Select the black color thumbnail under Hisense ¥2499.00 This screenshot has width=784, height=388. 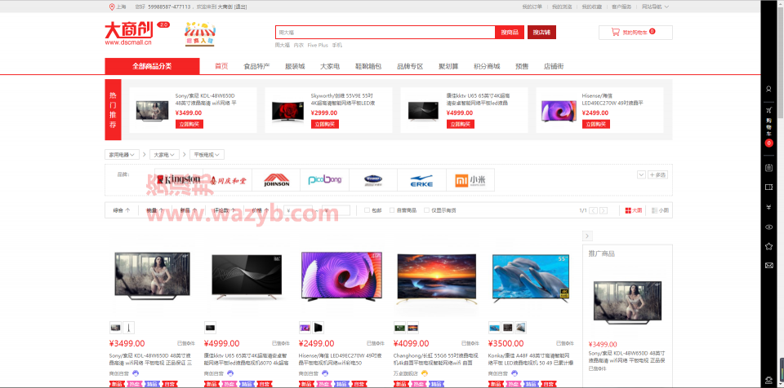point(318,328)
